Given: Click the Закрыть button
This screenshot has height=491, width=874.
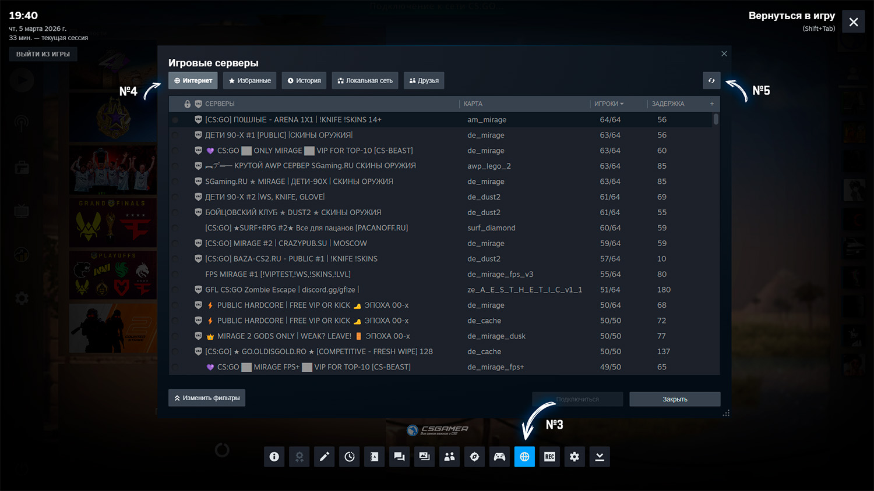Looking at the screenshot, I should pos(675,399).
